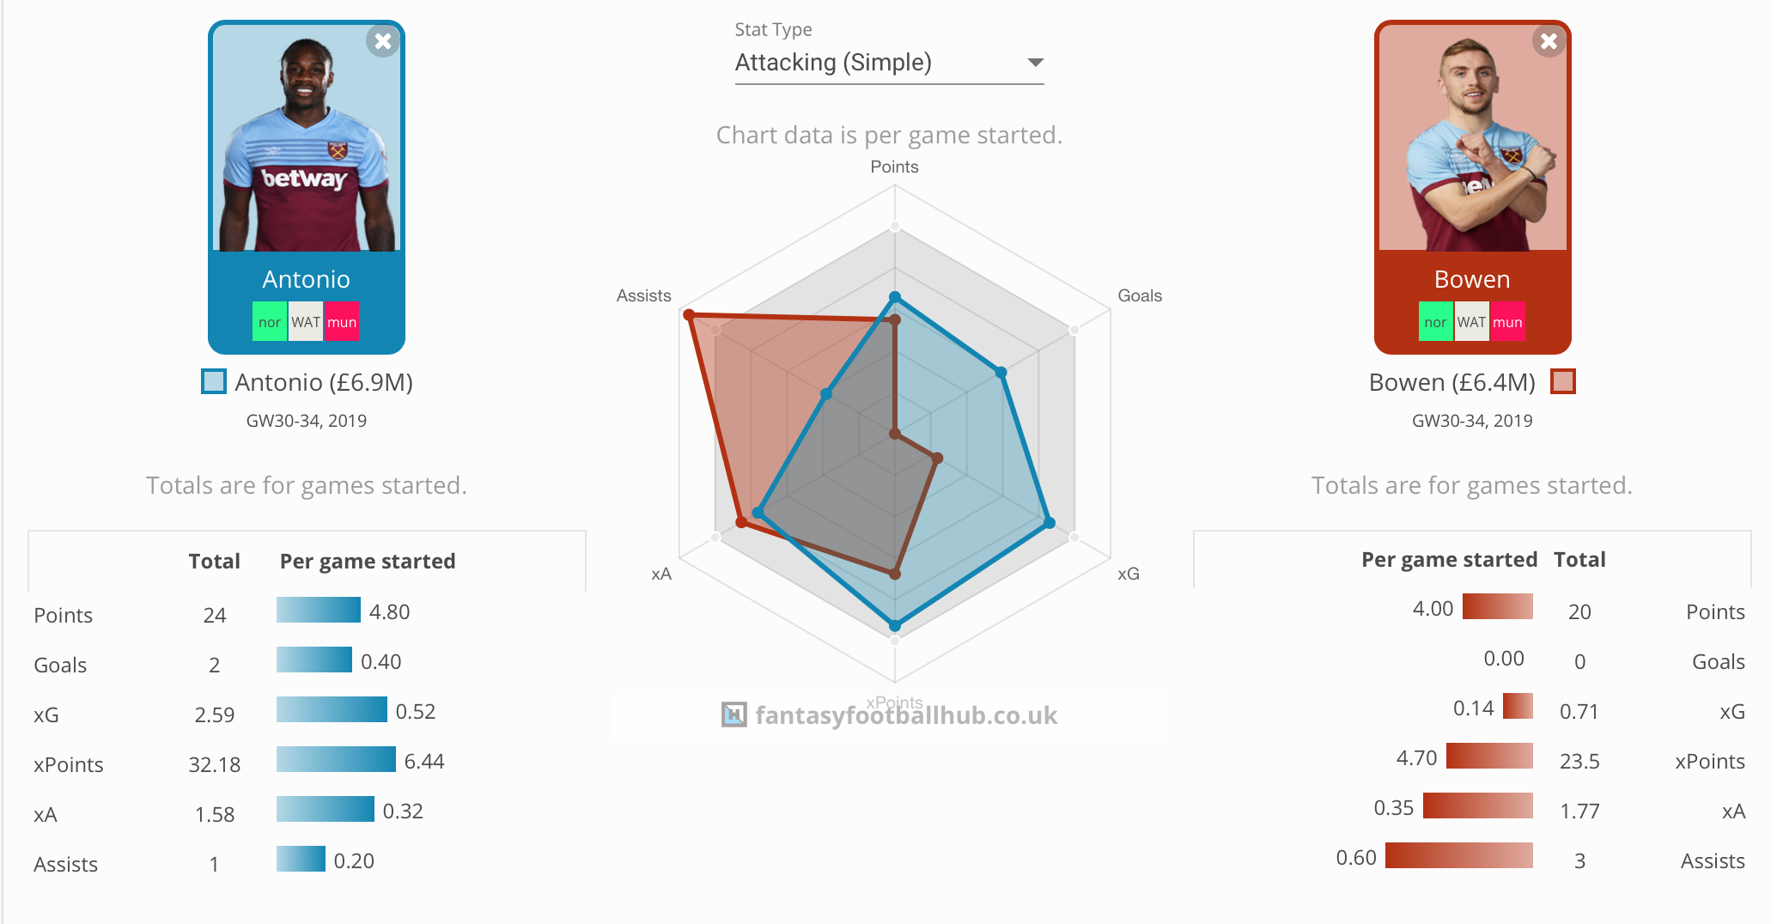1771x924 pixels.
Task: Click Bowen's WAT fixture badge
Action: 1471,322
